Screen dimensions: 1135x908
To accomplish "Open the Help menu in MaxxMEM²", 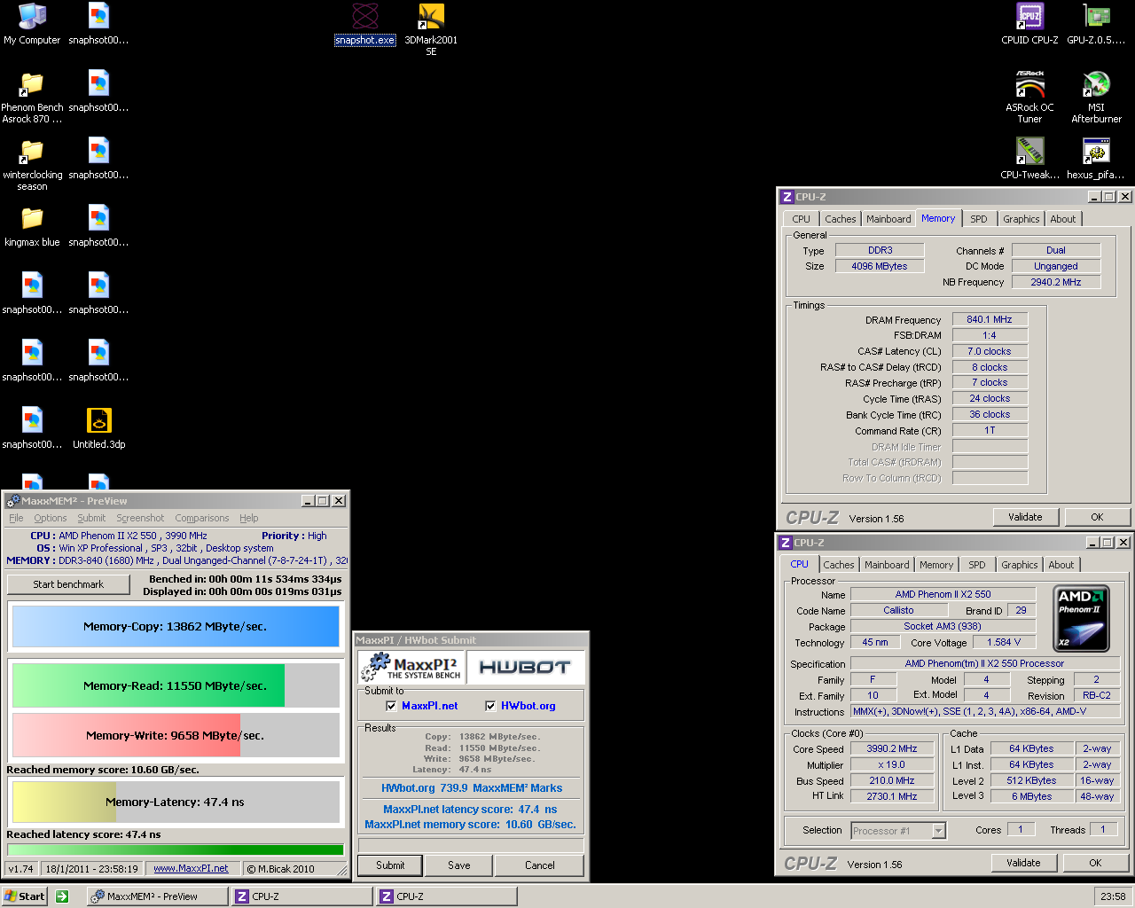I will [x=249, y=518].
